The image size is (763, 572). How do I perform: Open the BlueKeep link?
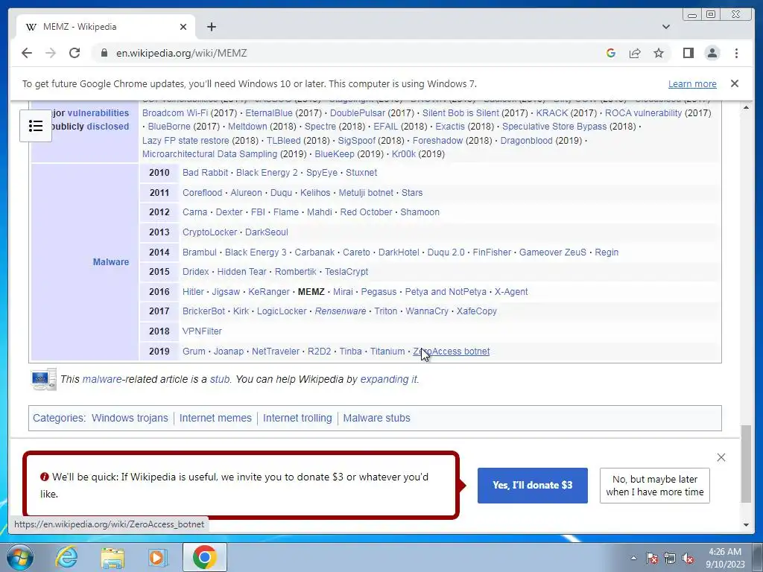[335, 154]
